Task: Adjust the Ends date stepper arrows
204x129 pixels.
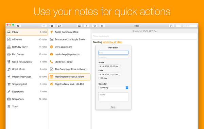Action: [120, 74]
